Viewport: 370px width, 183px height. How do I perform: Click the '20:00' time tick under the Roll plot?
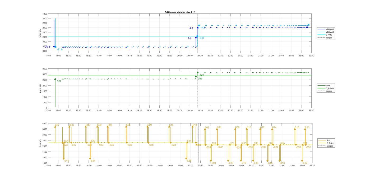click(x=180, y=166)
